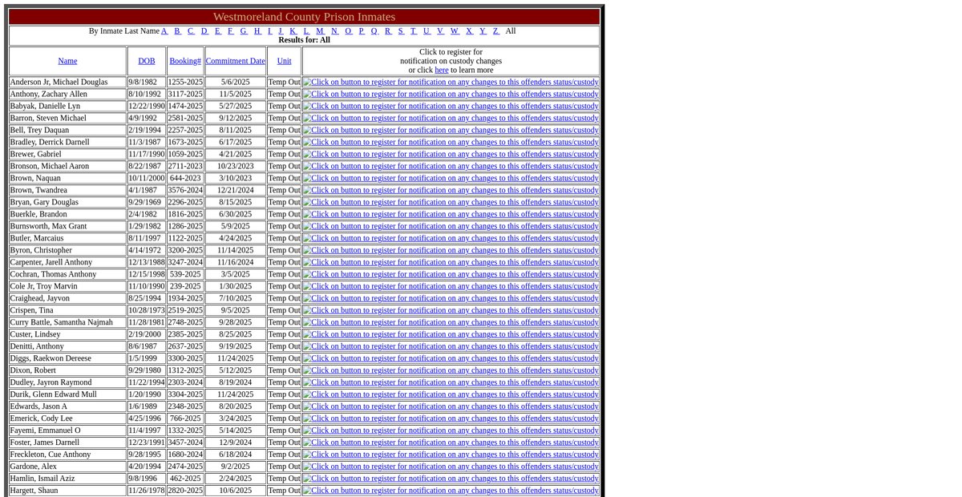Sort the list by Unit header
This screenshot has width=962, height=497.
pos(284,61)
